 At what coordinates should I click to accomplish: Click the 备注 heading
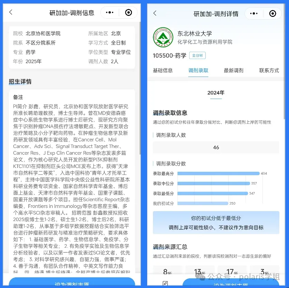[18, 97]
